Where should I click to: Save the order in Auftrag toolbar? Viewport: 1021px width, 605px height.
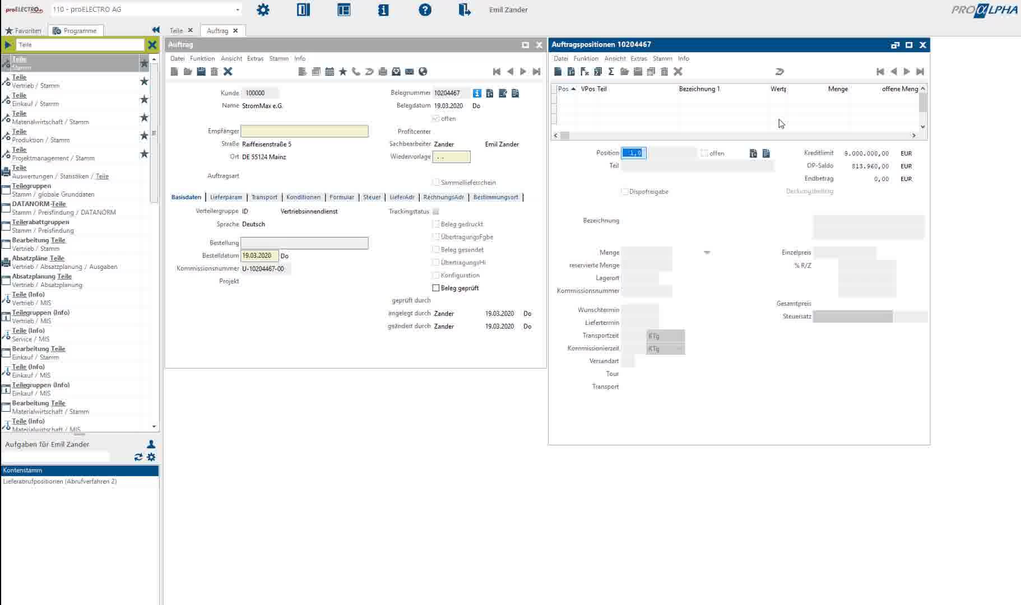201,71
